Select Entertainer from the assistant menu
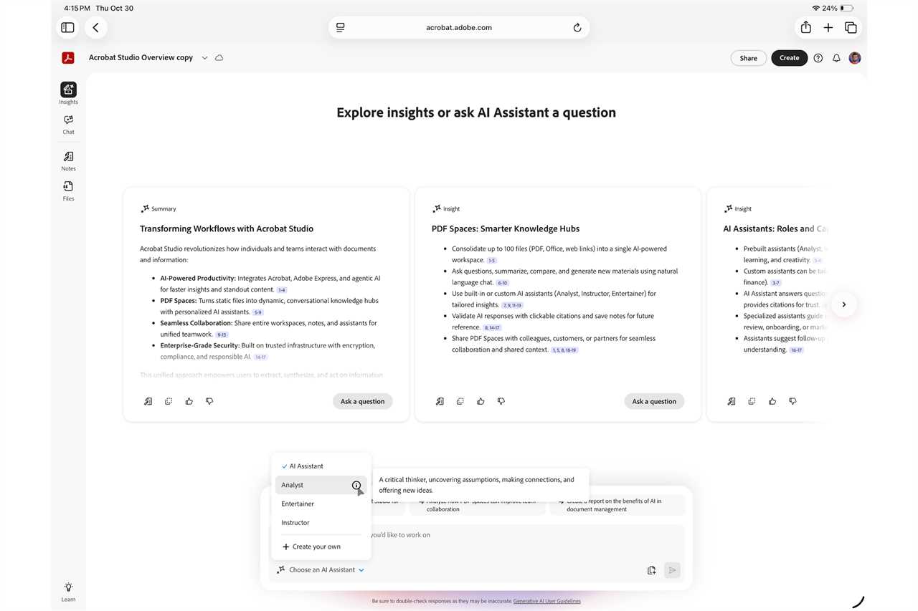The width and height of the screenshot is (918, 611). 298,504
